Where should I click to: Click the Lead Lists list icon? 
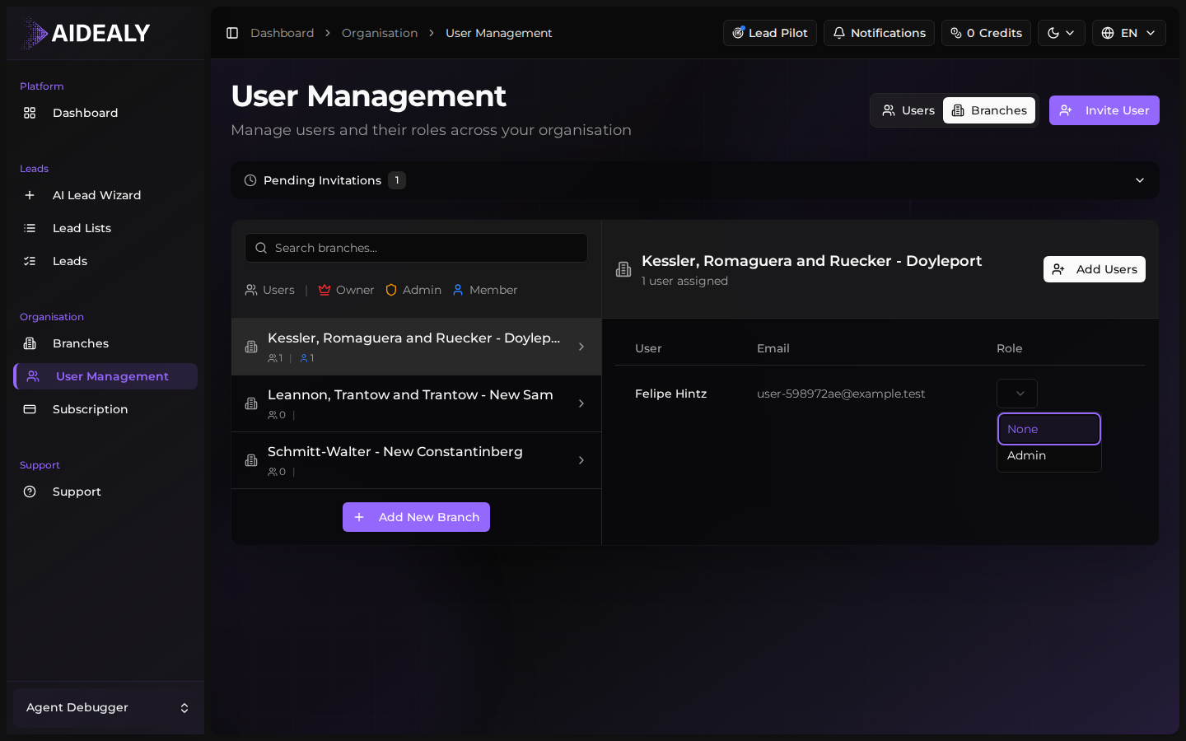point(30,228)
